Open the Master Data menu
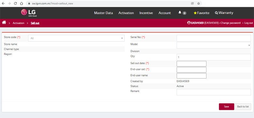This screenshot has width=254, height=118. (x=103, y=13)
